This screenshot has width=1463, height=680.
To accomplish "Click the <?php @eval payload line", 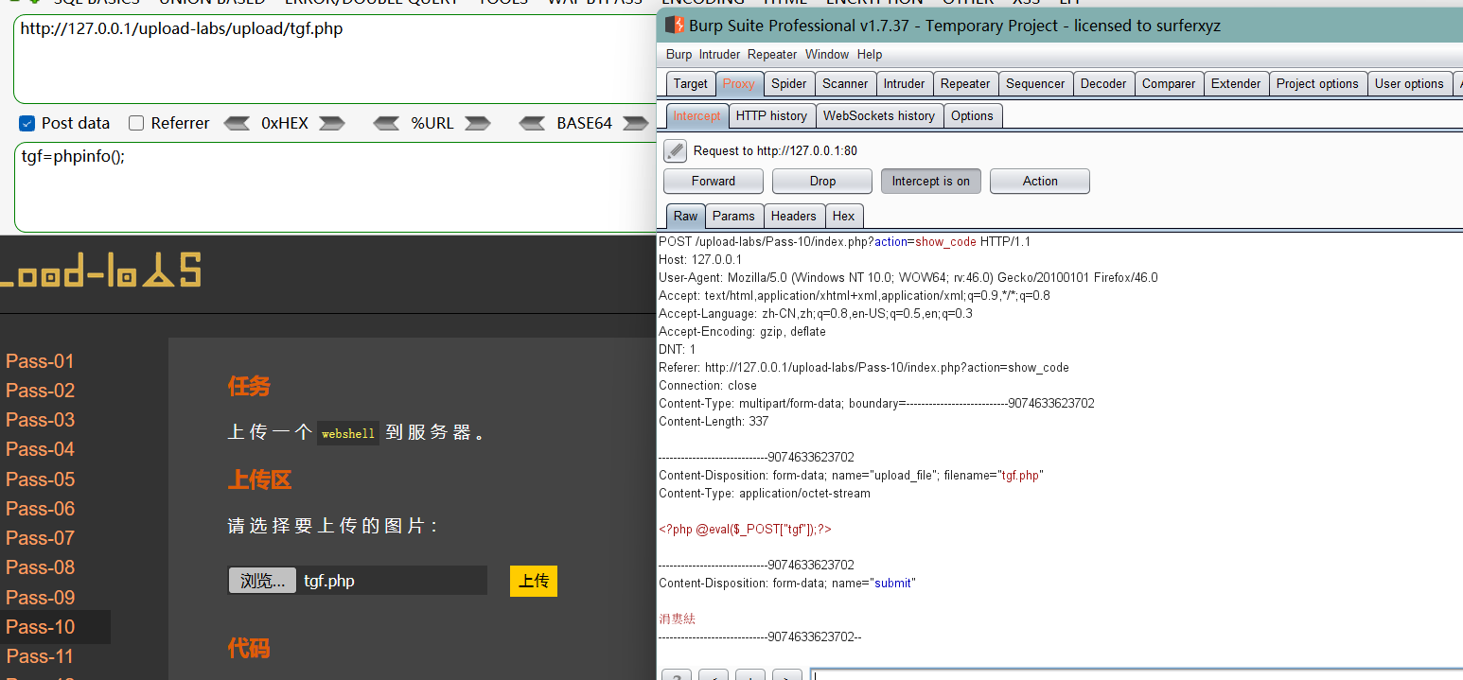I will [x=745, y=530].
